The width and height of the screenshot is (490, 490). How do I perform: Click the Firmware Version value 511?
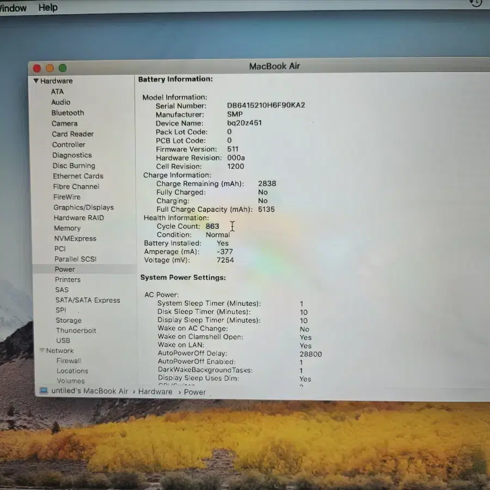(233, 149)
